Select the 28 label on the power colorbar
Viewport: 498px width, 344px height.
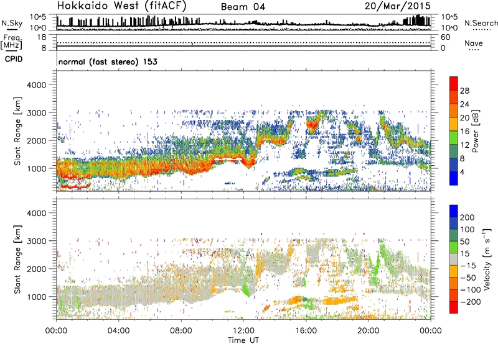(x=464, y=91)
